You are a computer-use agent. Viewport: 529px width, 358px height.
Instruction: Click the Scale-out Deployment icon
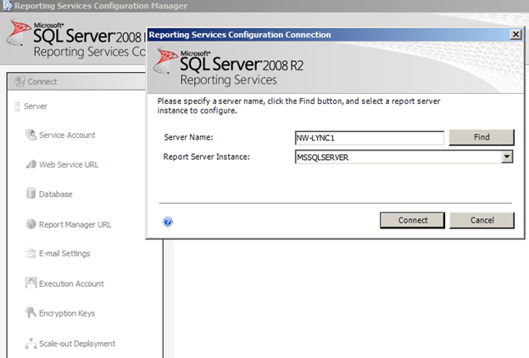click(x=31, y=343)
